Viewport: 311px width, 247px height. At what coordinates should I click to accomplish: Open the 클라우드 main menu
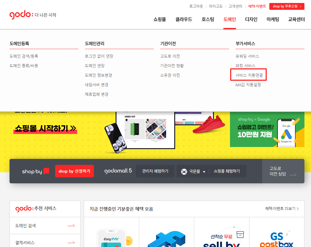click(x=184, y=19)
